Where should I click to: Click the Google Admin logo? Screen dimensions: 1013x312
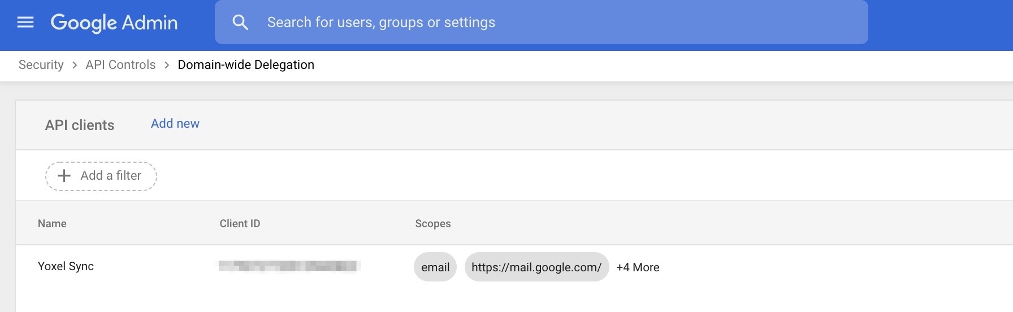point(114,23)
